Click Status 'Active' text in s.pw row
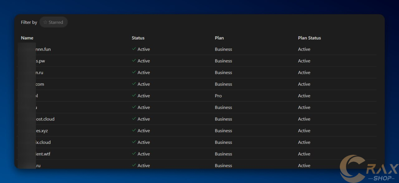The width and height of the screenshot is (399, 183). point(144,61)
